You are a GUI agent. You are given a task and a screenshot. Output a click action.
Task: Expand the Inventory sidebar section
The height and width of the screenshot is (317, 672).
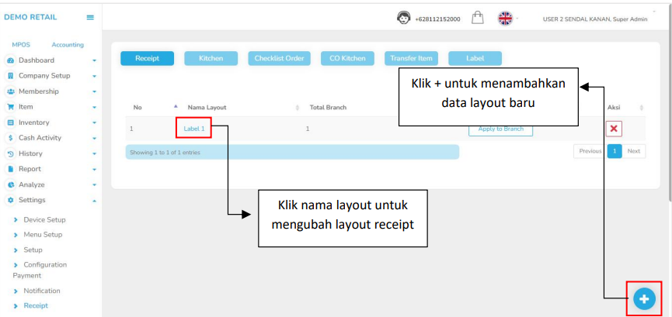click(x=33, y=122)
